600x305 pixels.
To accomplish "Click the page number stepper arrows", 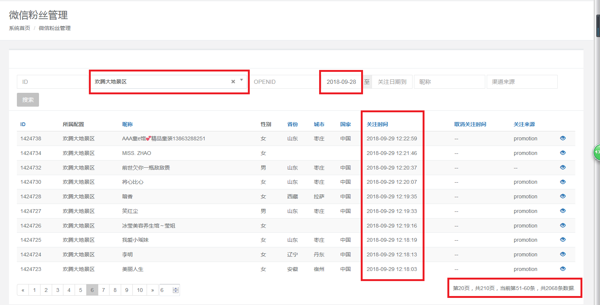I will [x=175, y=290].
